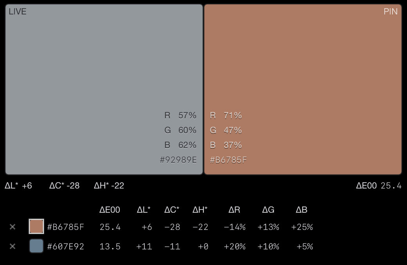Click the LIVE color panel
The image size is (407, 265).
click(x=104, y=89)
